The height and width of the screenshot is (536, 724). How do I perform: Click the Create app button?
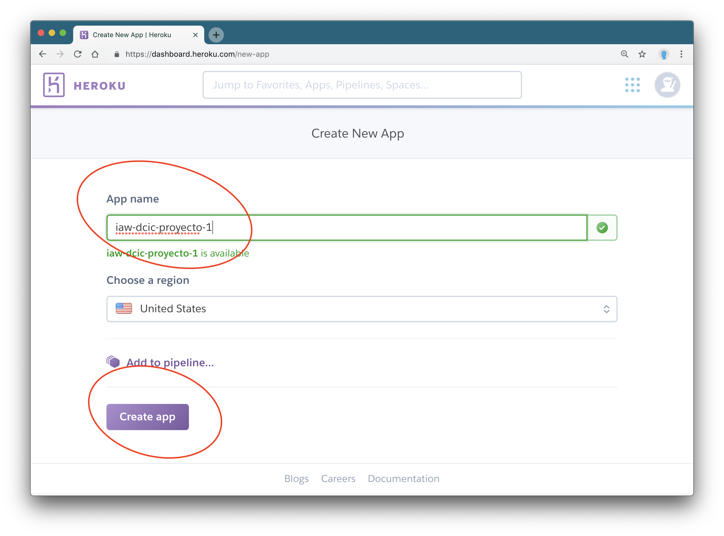click(148, 417)
